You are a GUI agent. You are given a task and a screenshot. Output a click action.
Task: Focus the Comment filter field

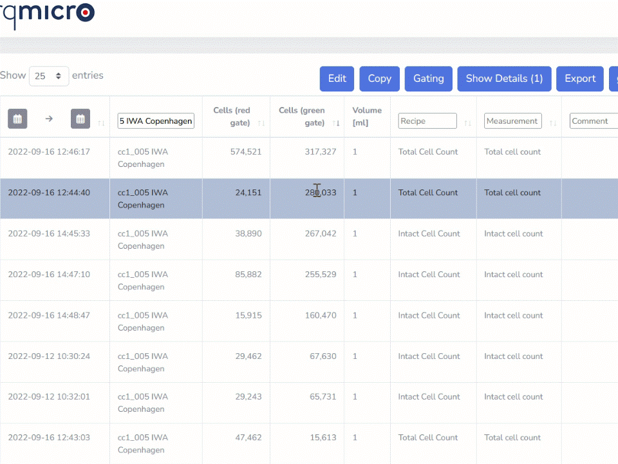(x=594, y=121)
